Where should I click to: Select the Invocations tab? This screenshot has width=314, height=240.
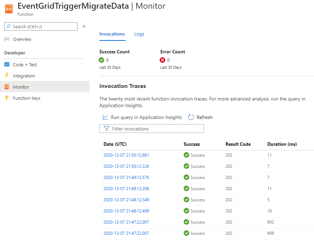click(x=112, y=34)
